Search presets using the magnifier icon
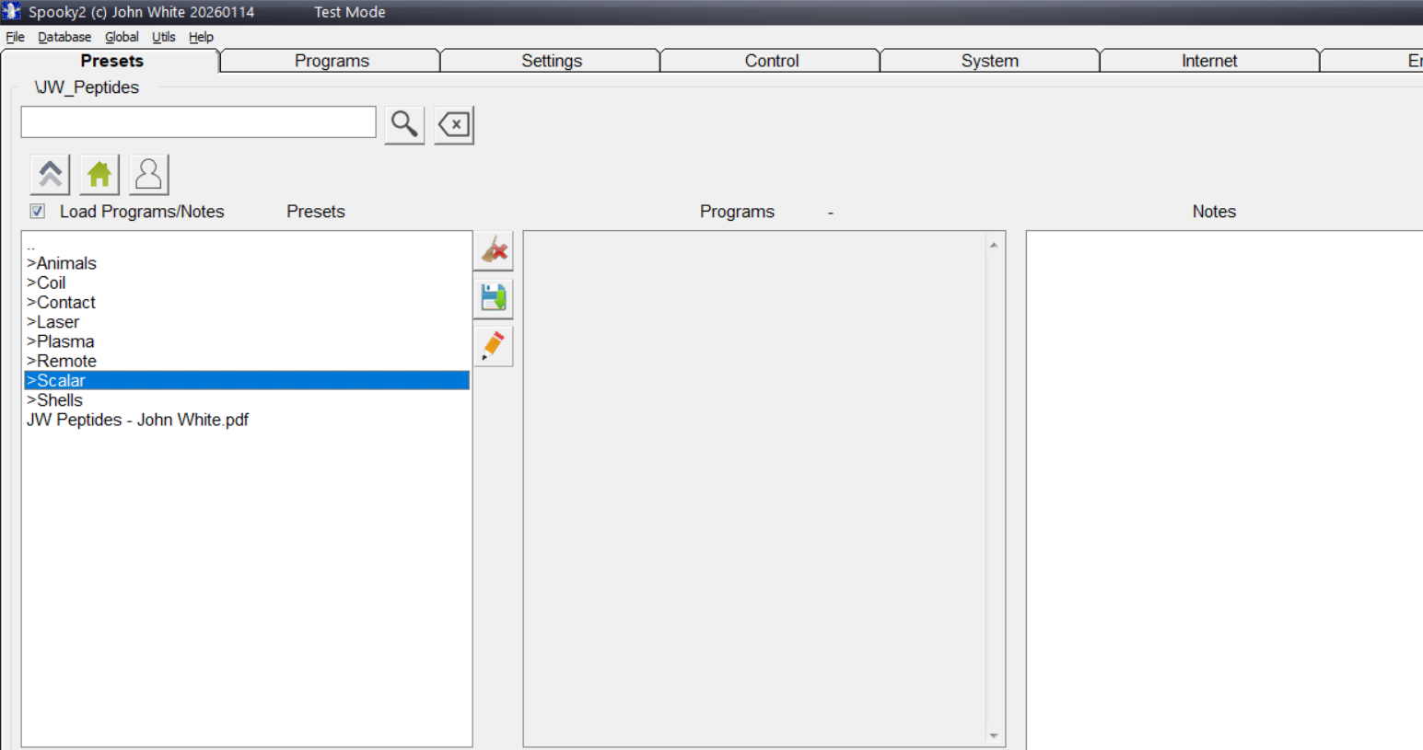Image resolution: width=1423 pixels, height=750 pixels. (403, 123)
